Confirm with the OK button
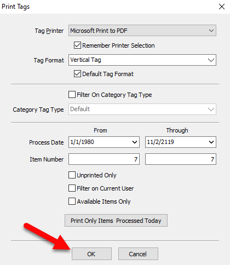 (91, 254)
